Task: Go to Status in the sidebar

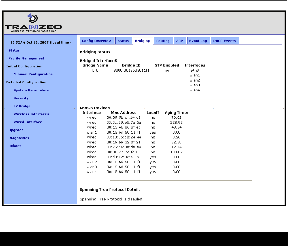Action: click(14, 50)
